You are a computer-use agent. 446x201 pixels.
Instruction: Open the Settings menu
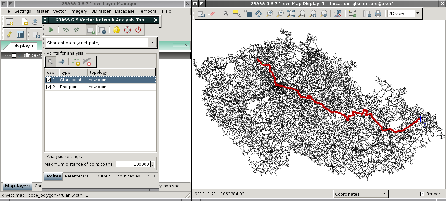pyautogui.click(x=23, y=11)
